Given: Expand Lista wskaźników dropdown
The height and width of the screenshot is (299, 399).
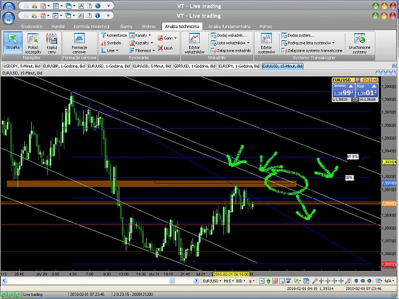Looking at the screenshot, I should 230,43.
